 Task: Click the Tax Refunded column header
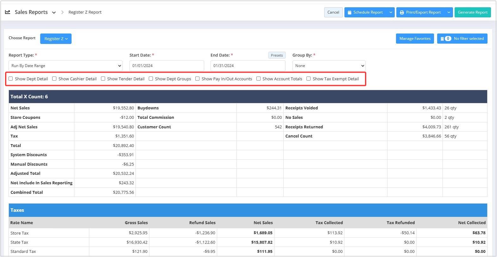[x=400, y=223]
